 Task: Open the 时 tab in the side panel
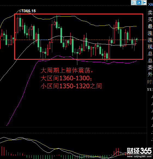(x=149, y=82)
